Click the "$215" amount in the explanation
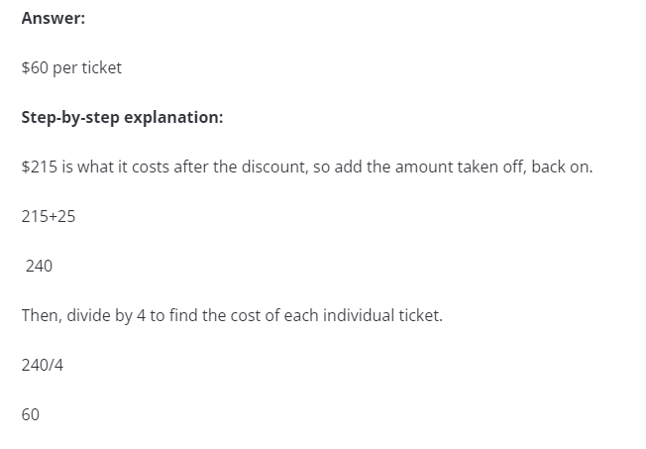646x449 pixels. (x=40, y=167)
